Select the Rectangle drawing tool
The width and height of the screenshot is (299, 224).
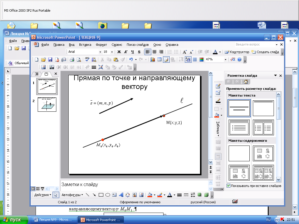coord(101,195)
